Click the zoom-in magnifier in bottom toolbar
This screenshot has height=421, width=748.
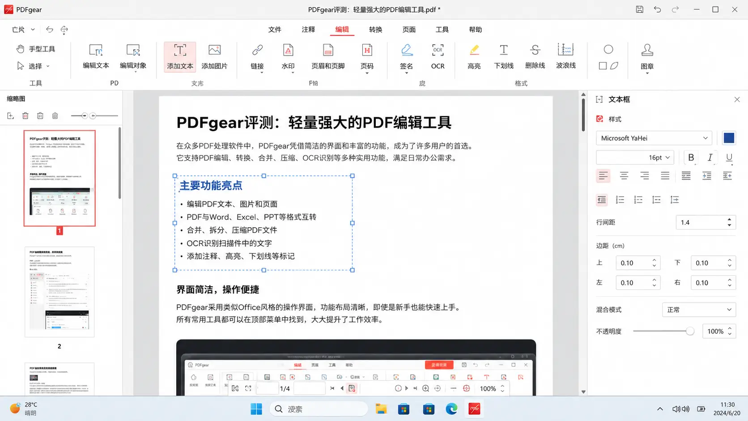[426, 388]
